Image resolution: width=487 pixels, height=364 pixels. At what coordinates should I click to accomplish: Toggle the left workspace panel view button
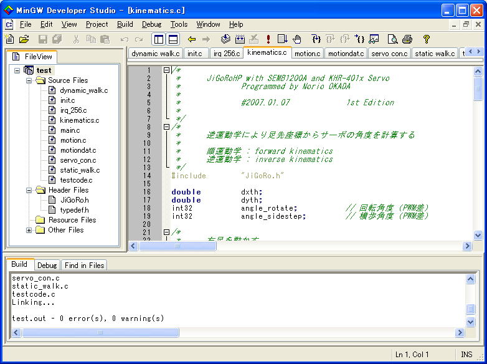pyautogui.click(x=159, y=39)
